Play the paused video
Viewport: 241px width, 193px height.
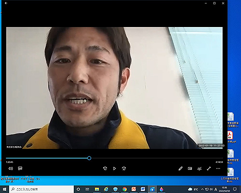114,168
